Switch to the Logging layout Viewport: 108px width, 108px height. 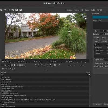click(x=70, y=10)
